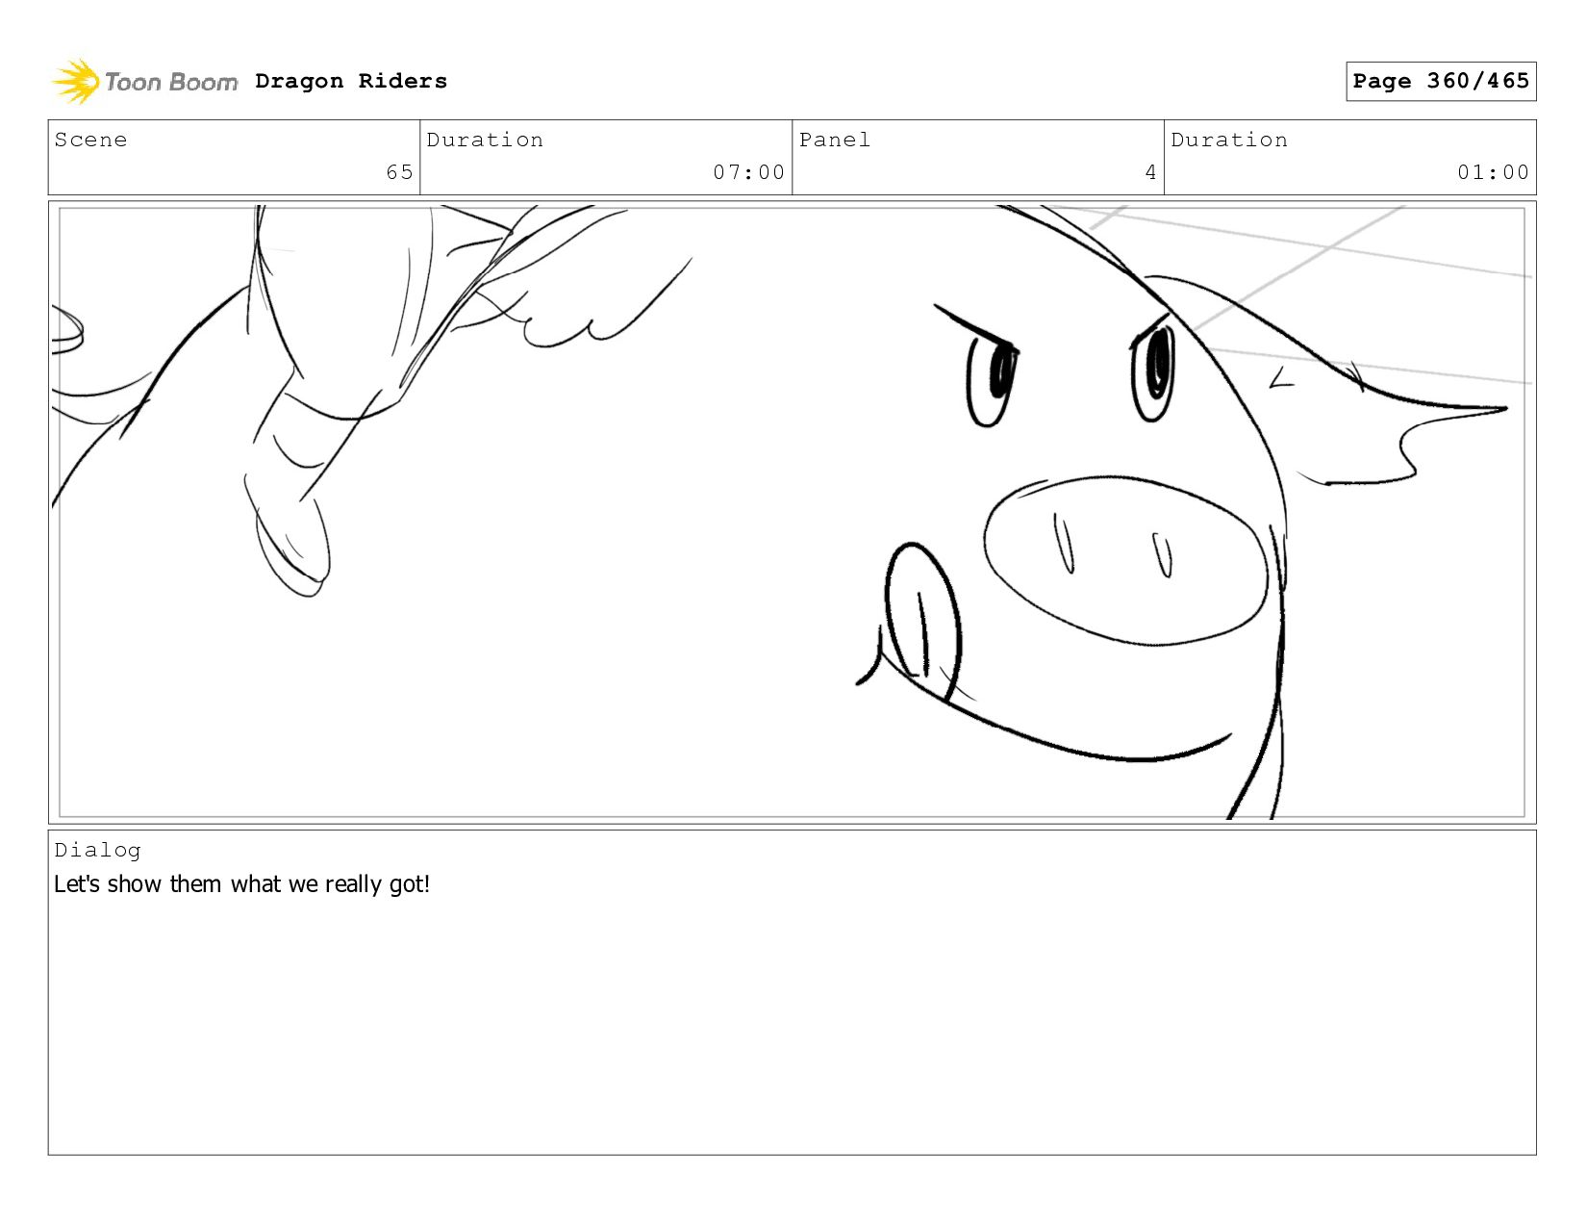Click the panel number 4
This screenshot has height=1227, width=1587.
1150,172
